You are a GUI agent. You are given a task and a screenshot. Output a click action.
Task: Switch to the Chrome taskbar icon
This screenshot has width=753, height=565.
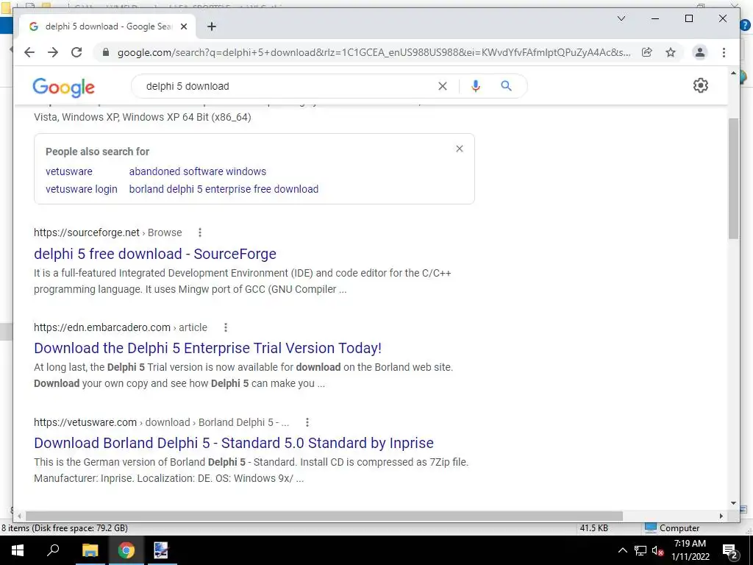126,550
